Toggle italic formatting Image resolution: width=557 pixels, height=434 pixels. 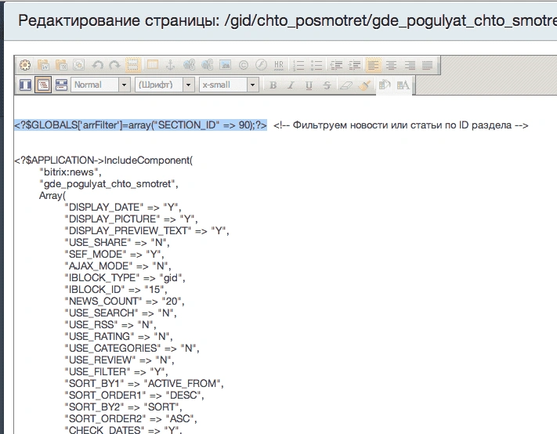point(291,85)
